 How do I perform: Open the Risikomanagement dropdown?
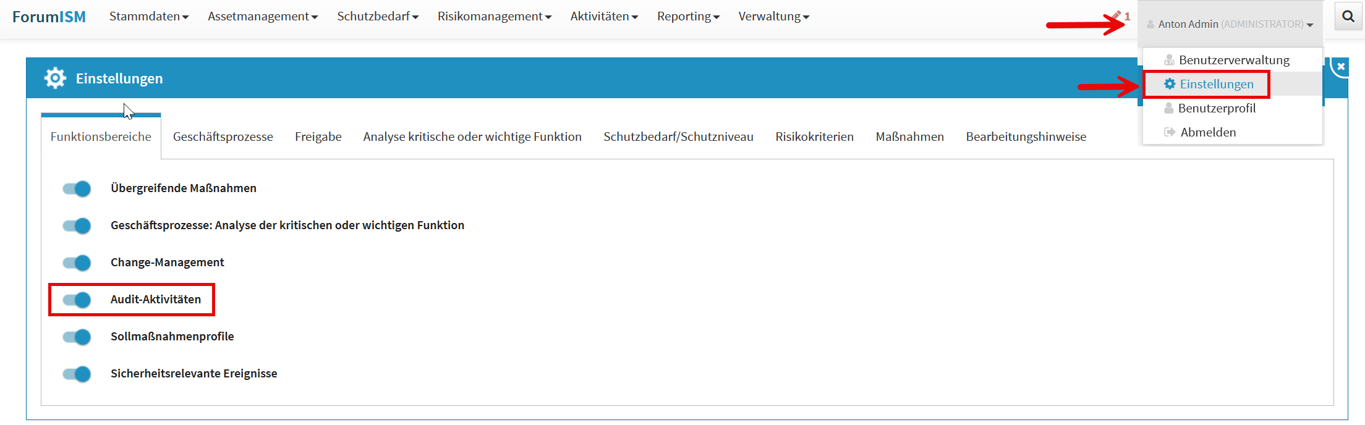point(494,17)
